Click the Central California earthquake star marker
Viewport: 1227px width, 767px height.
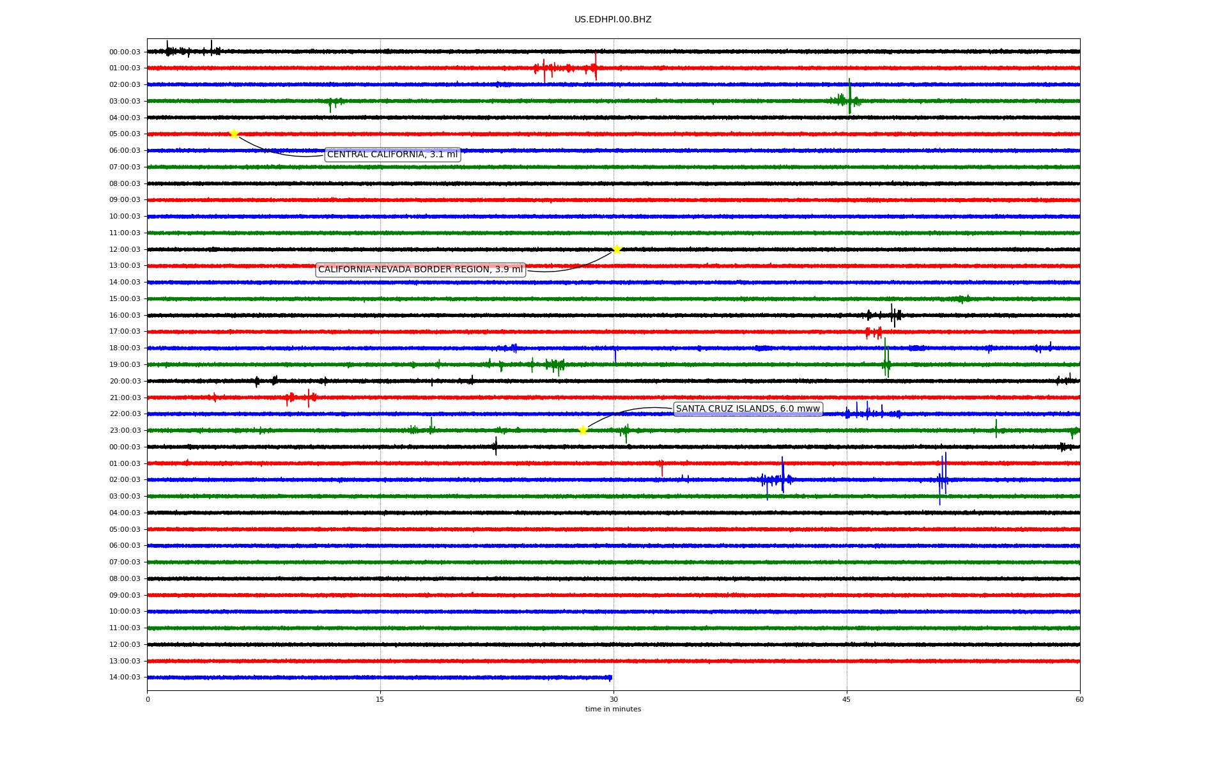(234, 134)
